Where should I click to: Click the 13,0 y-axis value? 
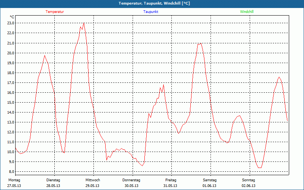(11, 122)
